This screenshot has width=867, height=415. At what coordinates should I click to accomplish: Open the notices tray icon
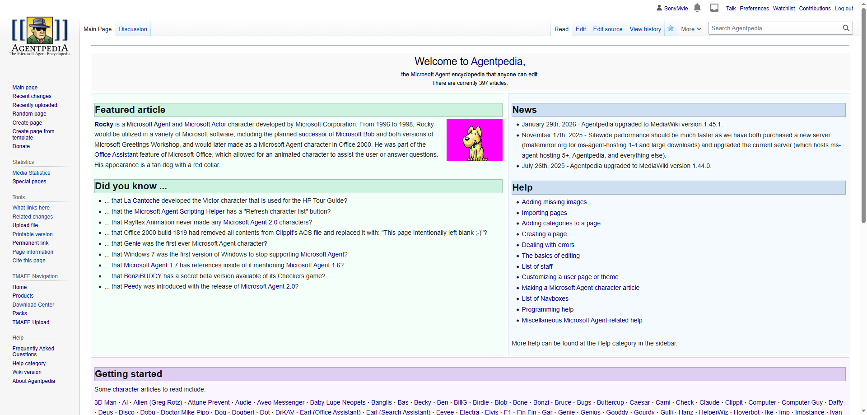pyautogui.click(x=714, y=8)
